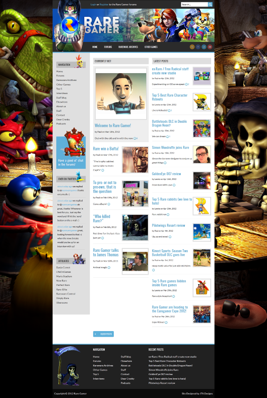Open comments bubble for Who killed Rare
Image resolution: width=267 pixels, height=398 pixels.
(103, 238)
